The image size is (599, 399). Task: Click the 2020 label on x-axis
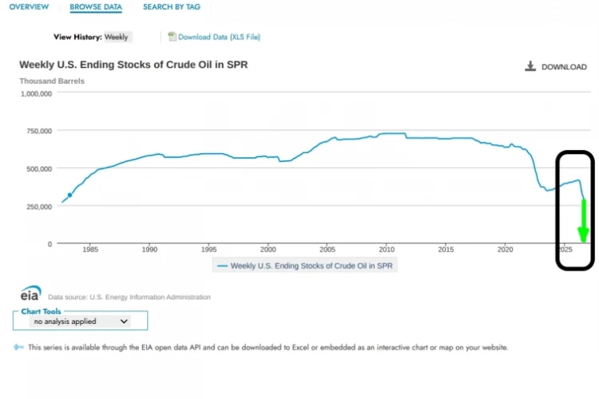click(505, 249)
